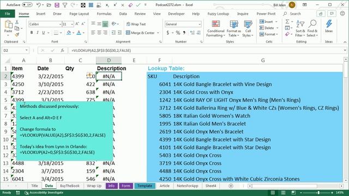This screenshot has height=196, width=349.
Task: Click Merge & Center button
Action: (140, 33)
